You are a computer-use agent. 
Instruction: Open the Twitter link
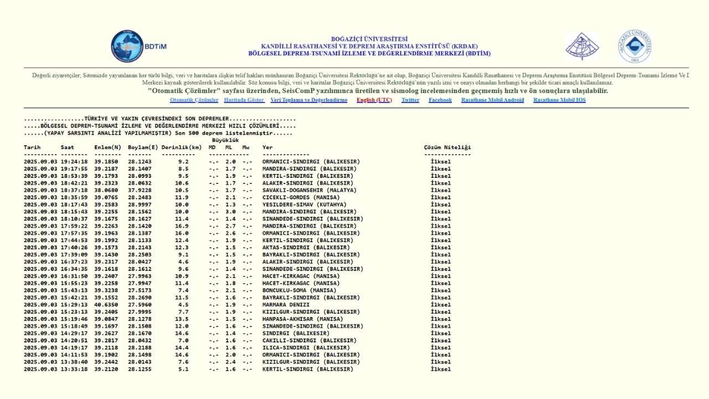point(410,100)
